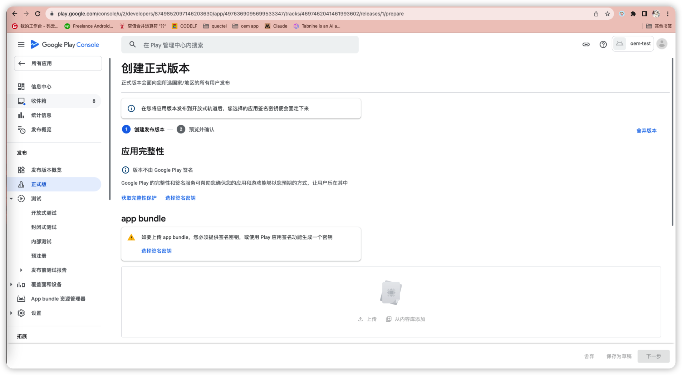Screen dimensions: 682x375
Task: Open 我的工作台 bookmark
Action: point(35,26)
